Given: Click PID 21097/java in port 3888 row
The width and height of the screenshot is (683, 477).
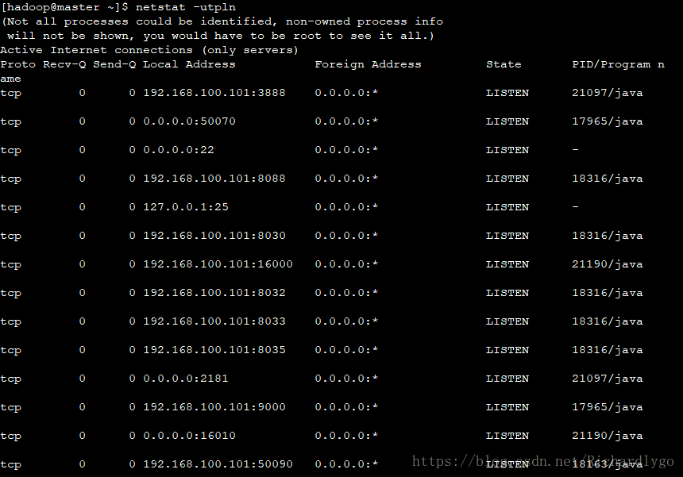Looking at the screenshot, I should tap(608, 93).
